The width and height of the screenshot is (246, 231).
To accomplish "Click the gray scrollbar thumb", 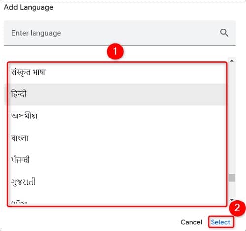I will pos(232,178).
